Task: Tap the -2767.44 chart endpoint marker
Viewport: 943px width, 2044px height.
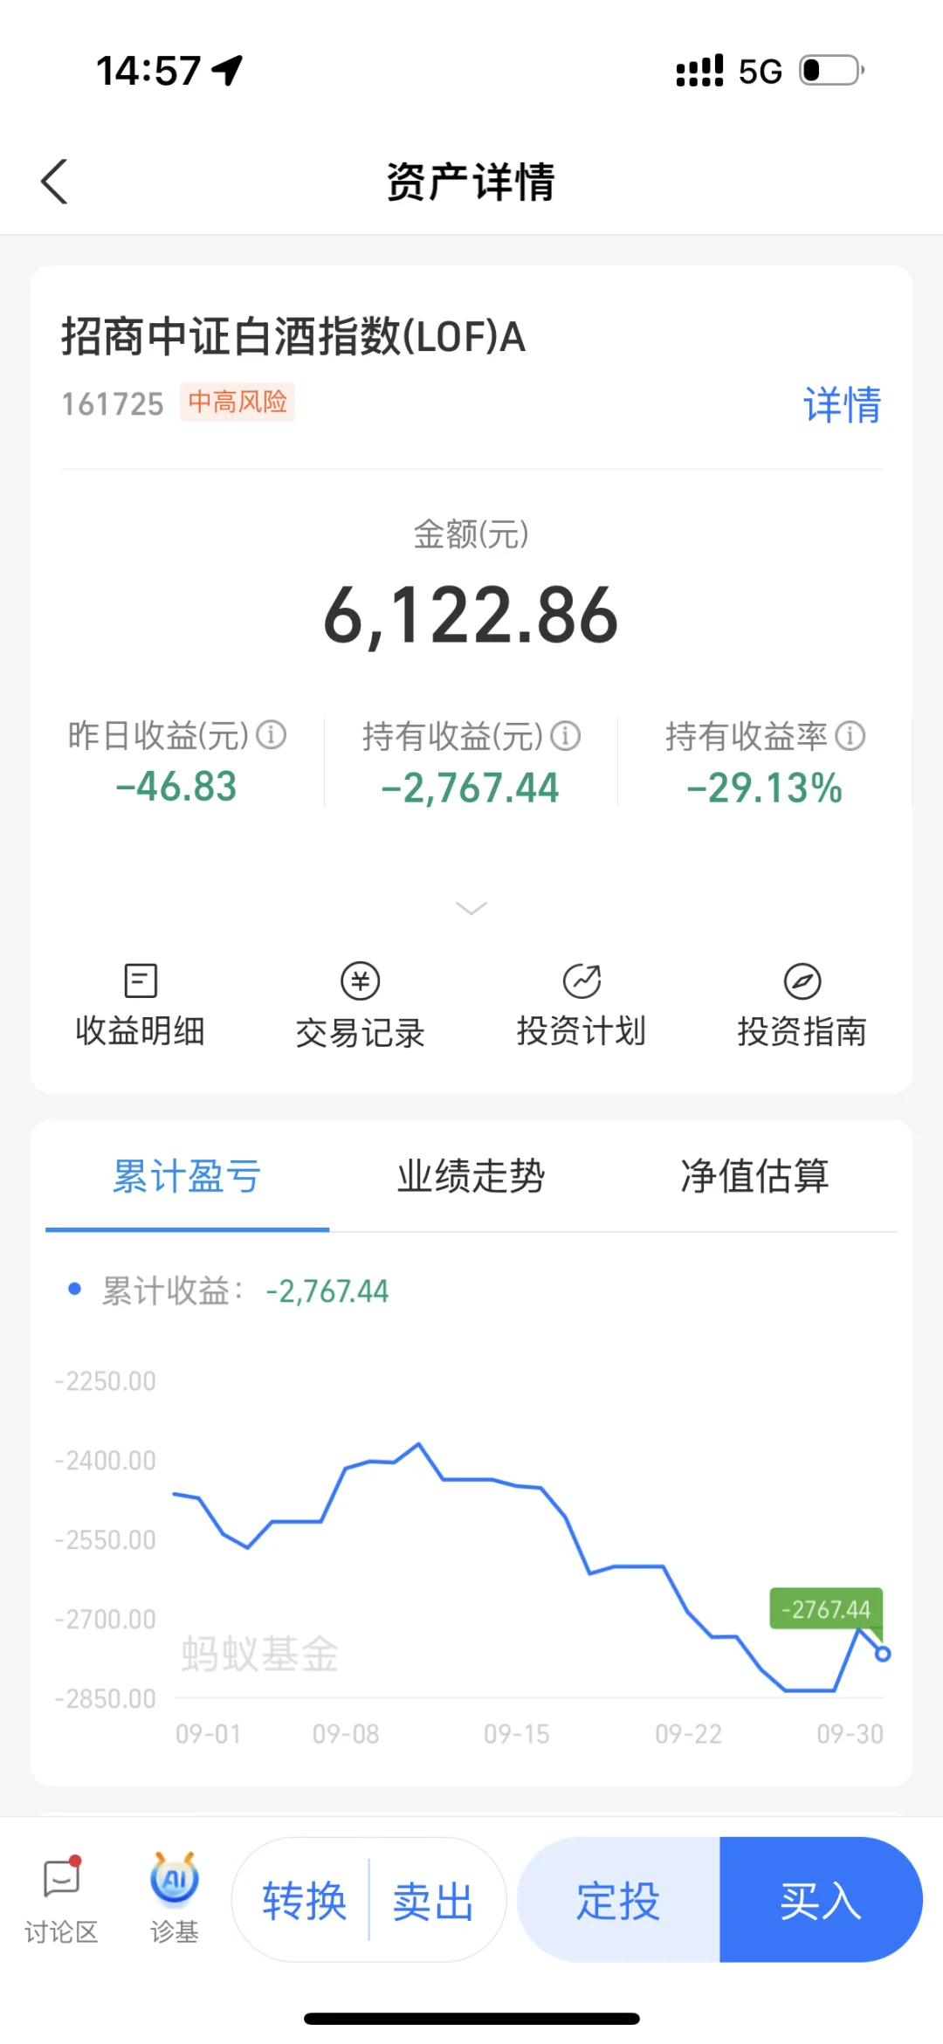Action: point(883,1654)
